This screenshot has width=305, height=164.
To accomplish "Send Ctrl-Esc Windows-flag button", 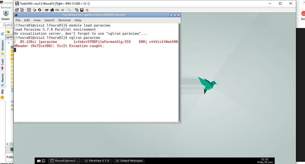I will point(52,10).
